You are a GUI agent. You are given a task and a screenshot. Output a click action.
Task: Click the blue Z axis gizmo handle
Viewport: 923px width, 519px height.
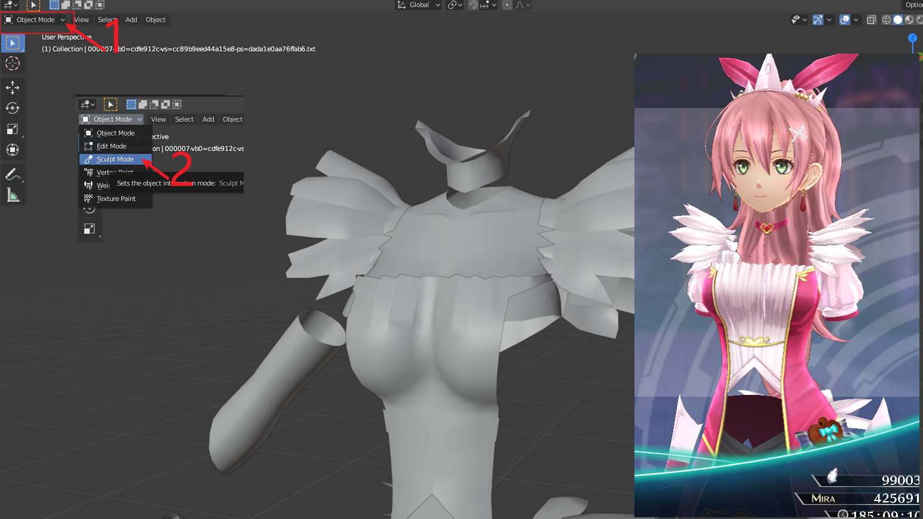[912, 38]
